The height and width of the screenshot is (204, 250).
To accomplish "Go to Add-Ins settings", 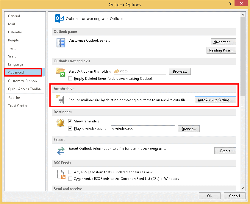I will coord(25,98).
